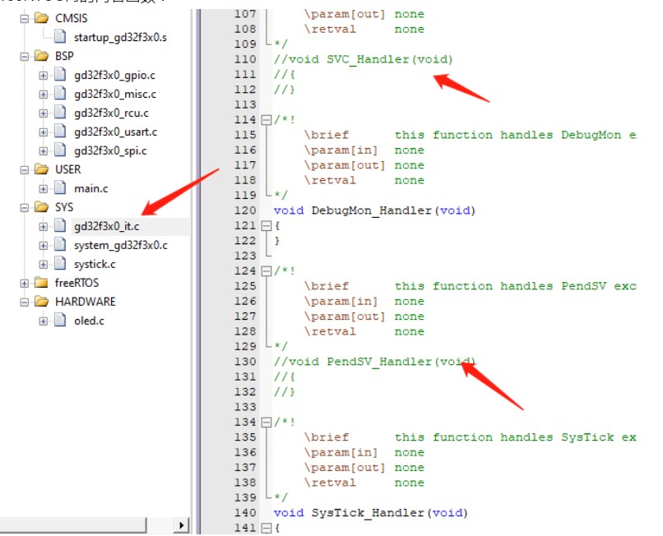Expand gd32f3x0_gpio.c dependencies

coord(43,76)
